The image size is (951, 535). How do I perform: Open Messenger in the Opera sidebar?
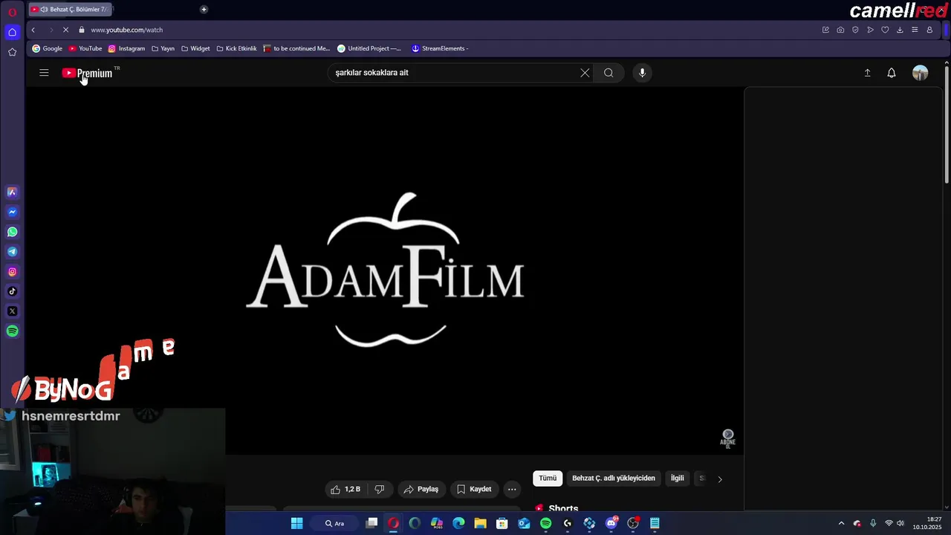click(x=12, y=212)
